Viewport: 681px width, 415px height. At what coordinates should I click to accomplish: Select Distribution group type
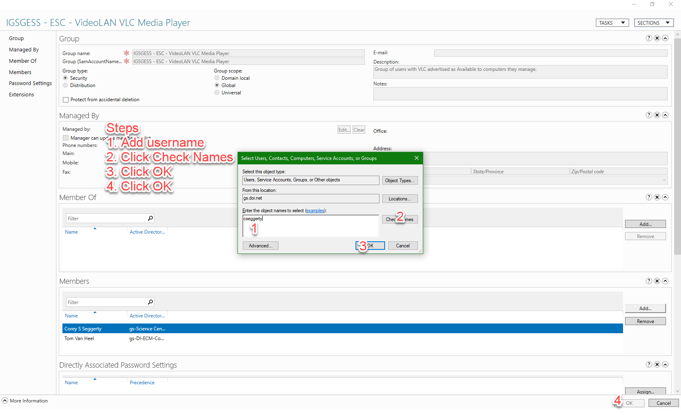point(65,85)
